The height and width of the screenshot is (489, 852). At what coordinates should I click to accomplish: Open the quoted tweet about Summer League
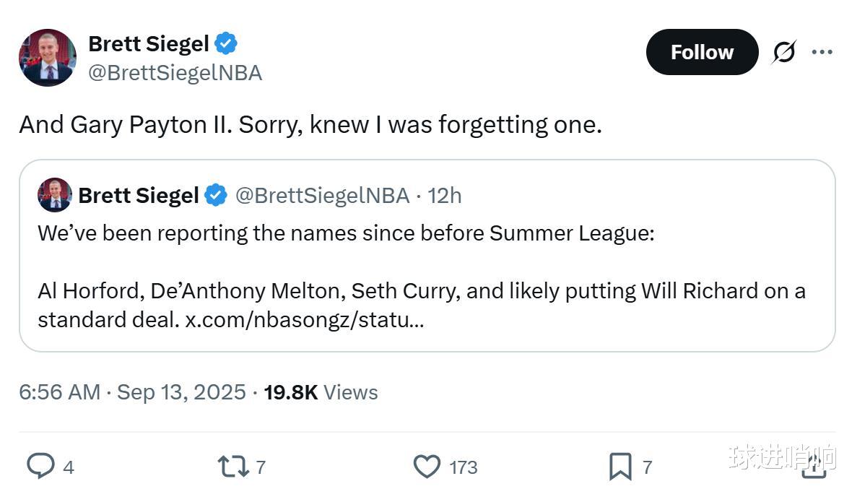point(427,256)
